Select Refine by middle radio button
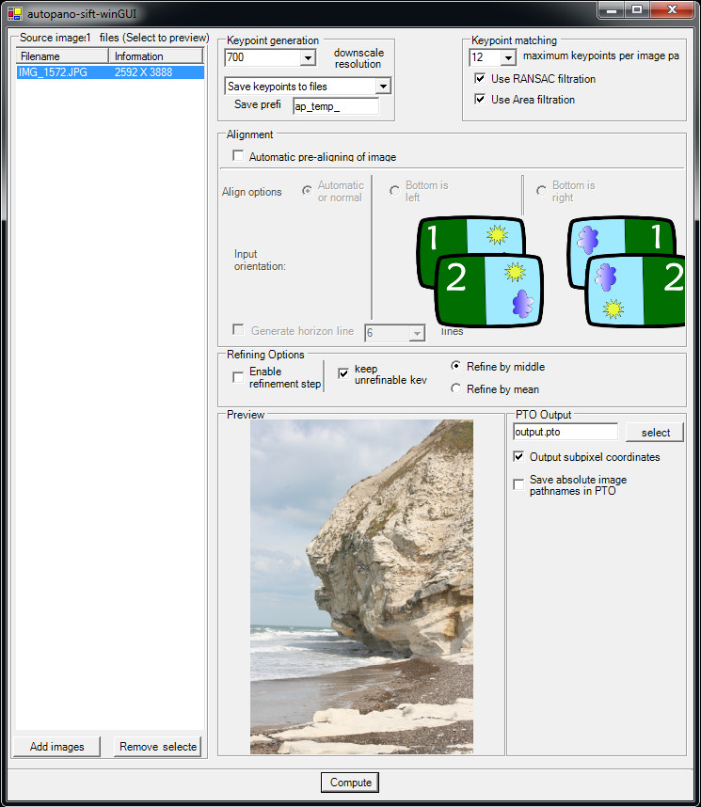This screenshot has width=701, height=807. [455, 366]
